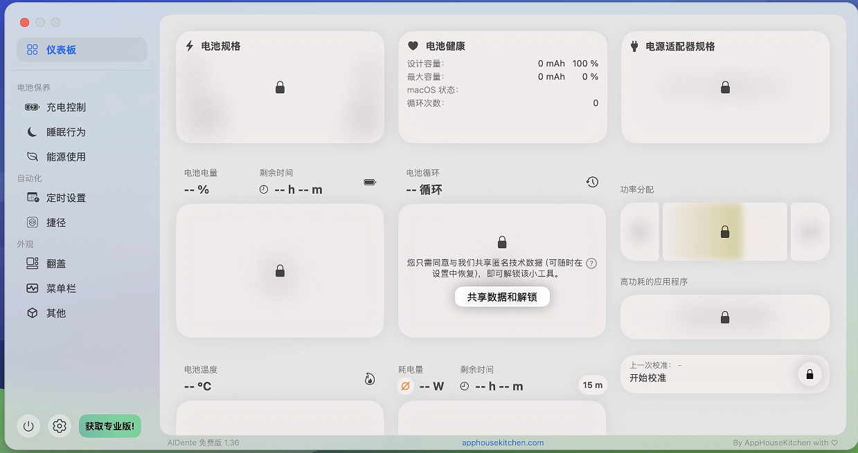Click the lock icon beside 开始校准
The height and width of the screenshot is (453, 858).
point(809,374)
